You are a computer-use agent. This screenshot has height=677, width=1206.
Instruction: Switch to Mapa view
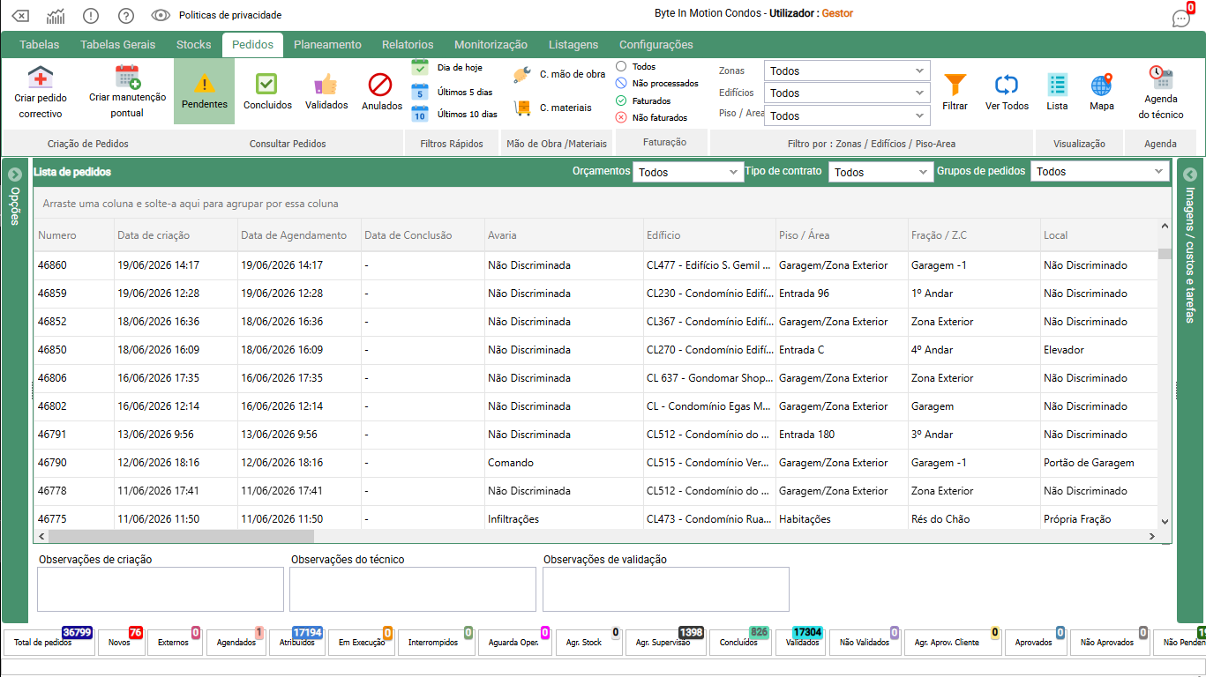click(1101, 85)
